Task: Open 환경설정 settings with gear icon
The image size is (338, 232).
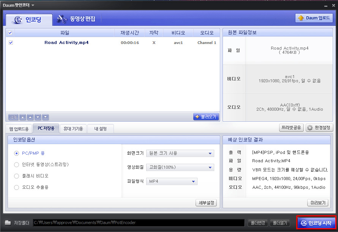Action: (x=319, y=128)
